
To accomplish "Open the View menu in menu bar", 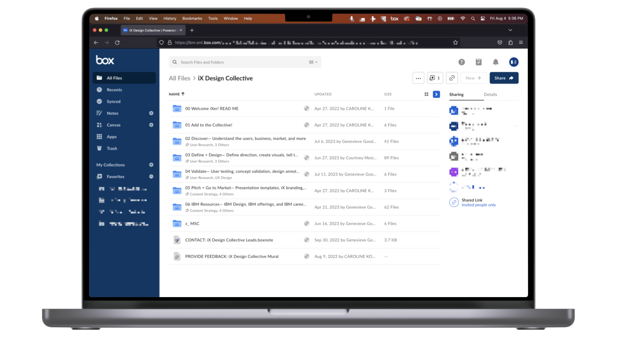I will (153, 18).
